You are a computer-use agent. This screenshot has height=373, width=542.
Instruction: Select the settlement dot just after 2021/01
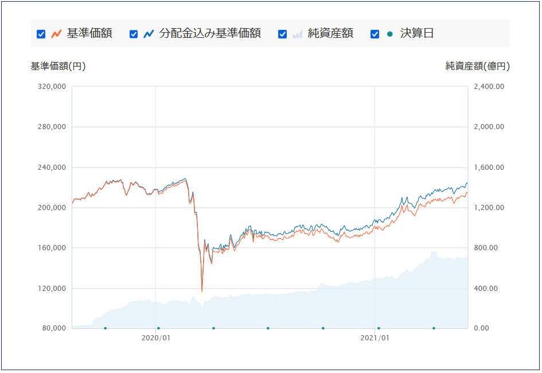379,328
